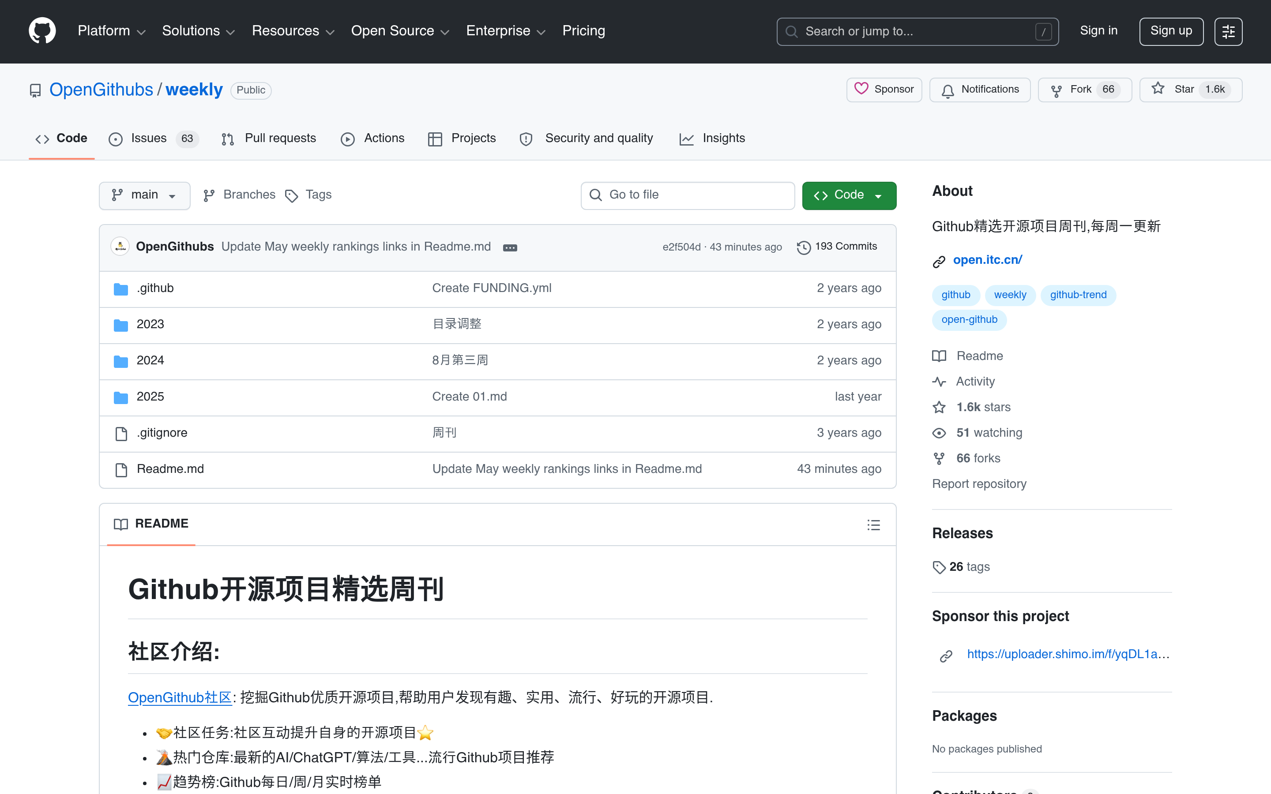Viewport: 1271px width, 794px height.
Task: Expand the Enterprise menu
Action: point(506,31)
